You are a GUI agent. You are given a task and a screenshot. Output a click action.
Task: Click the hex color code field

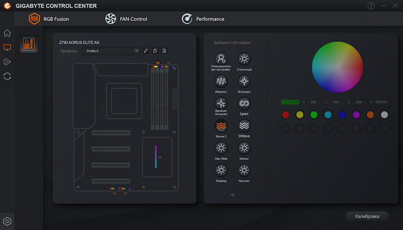pos(381,102)
